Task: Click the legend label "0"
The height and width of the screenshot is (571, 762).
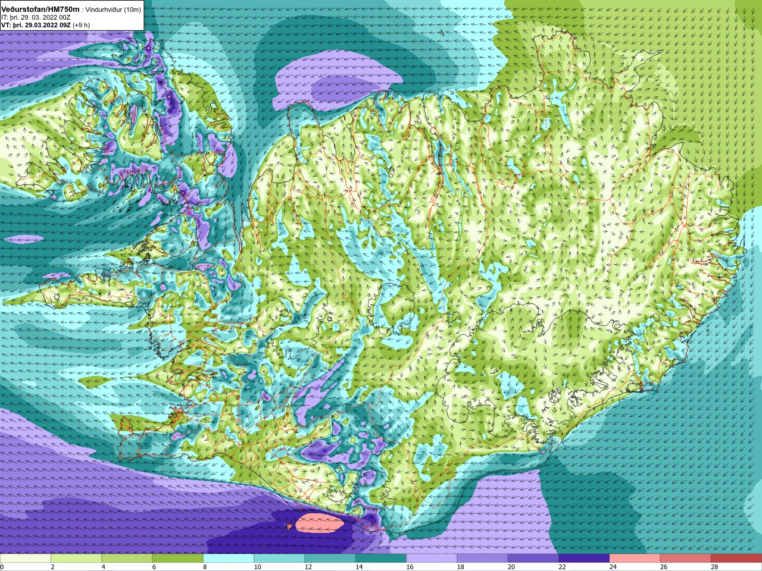Action: tap(2, 567)
